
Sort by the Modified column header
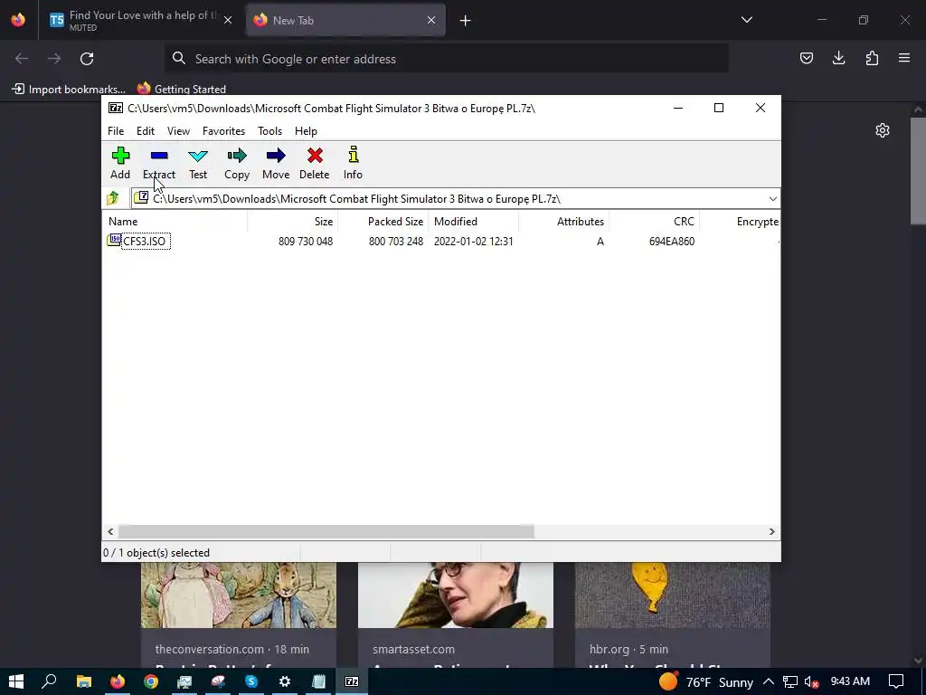coord(474,222)
